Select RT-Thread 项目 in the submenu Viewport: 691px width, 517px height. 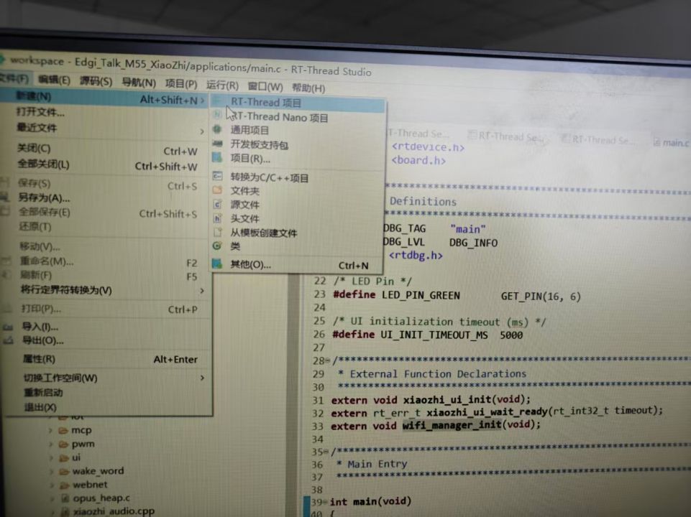(x=298, y=103)
